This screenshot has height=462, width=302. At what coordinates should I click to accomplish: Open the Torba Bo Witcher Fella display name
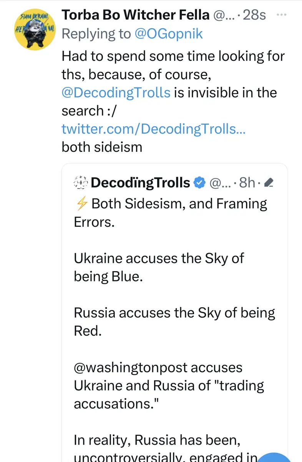136,15
